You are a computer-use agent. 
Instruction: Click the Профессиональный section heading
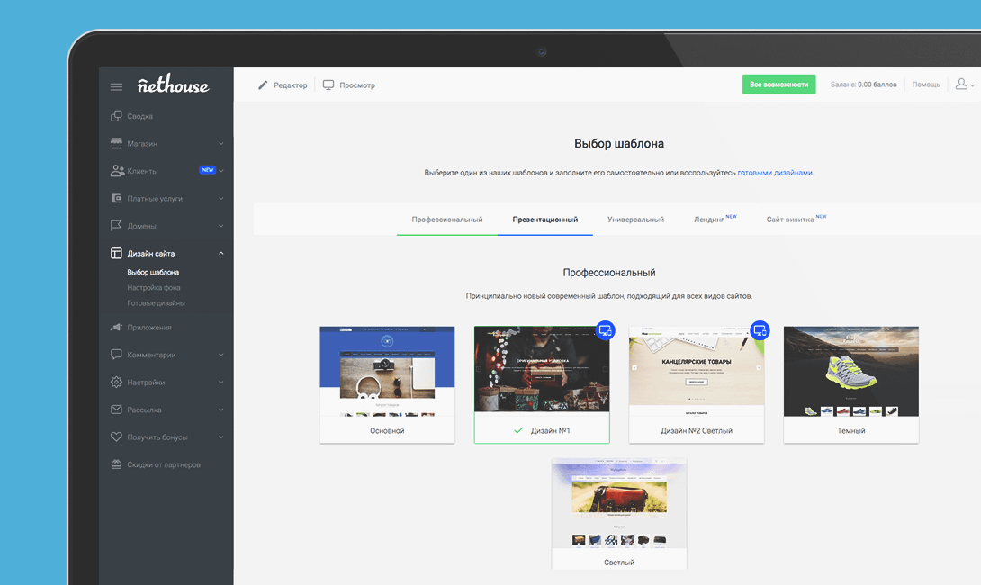pyautogui.click(x=609, y=272)
